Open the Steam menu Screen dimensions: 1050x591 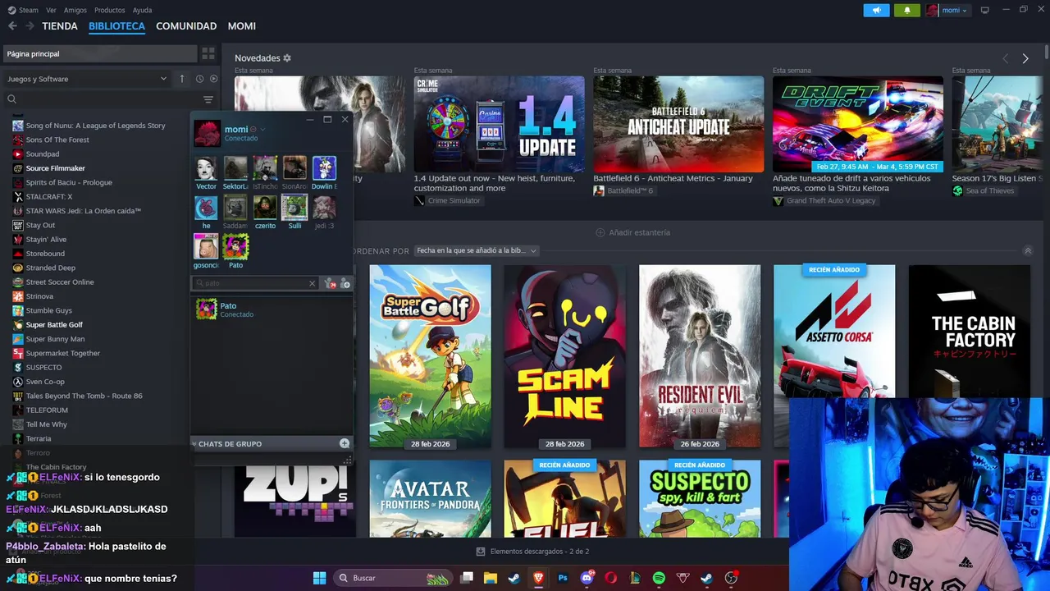click(x=25, y=10)
